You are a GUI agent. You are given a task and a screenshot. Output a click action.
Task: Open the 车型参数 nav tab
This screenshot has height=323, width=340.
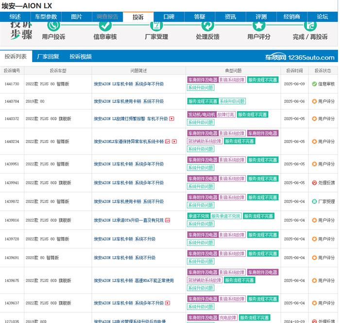(x=46, y=16)
